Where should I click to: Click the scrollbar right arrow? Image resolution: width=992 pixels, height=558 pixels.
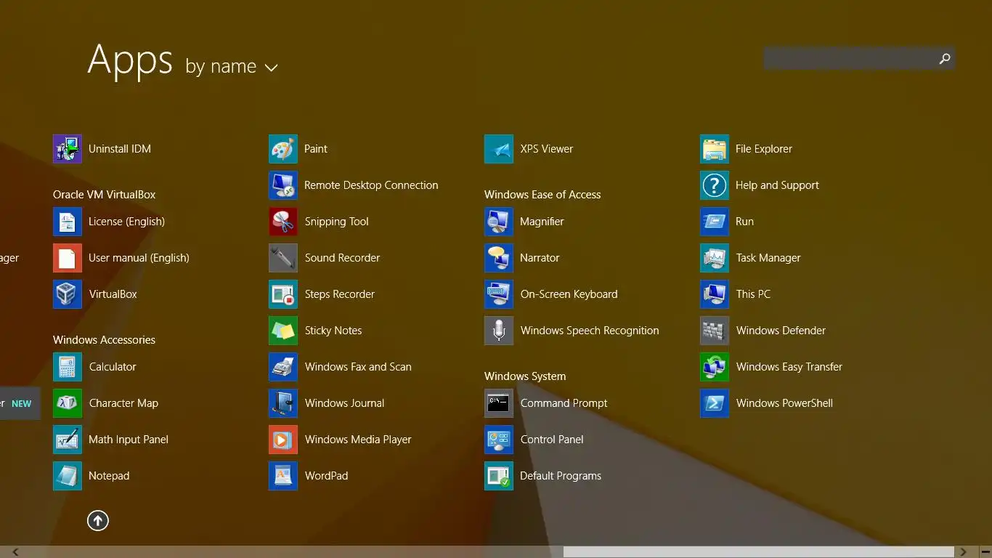coord(964,552)
